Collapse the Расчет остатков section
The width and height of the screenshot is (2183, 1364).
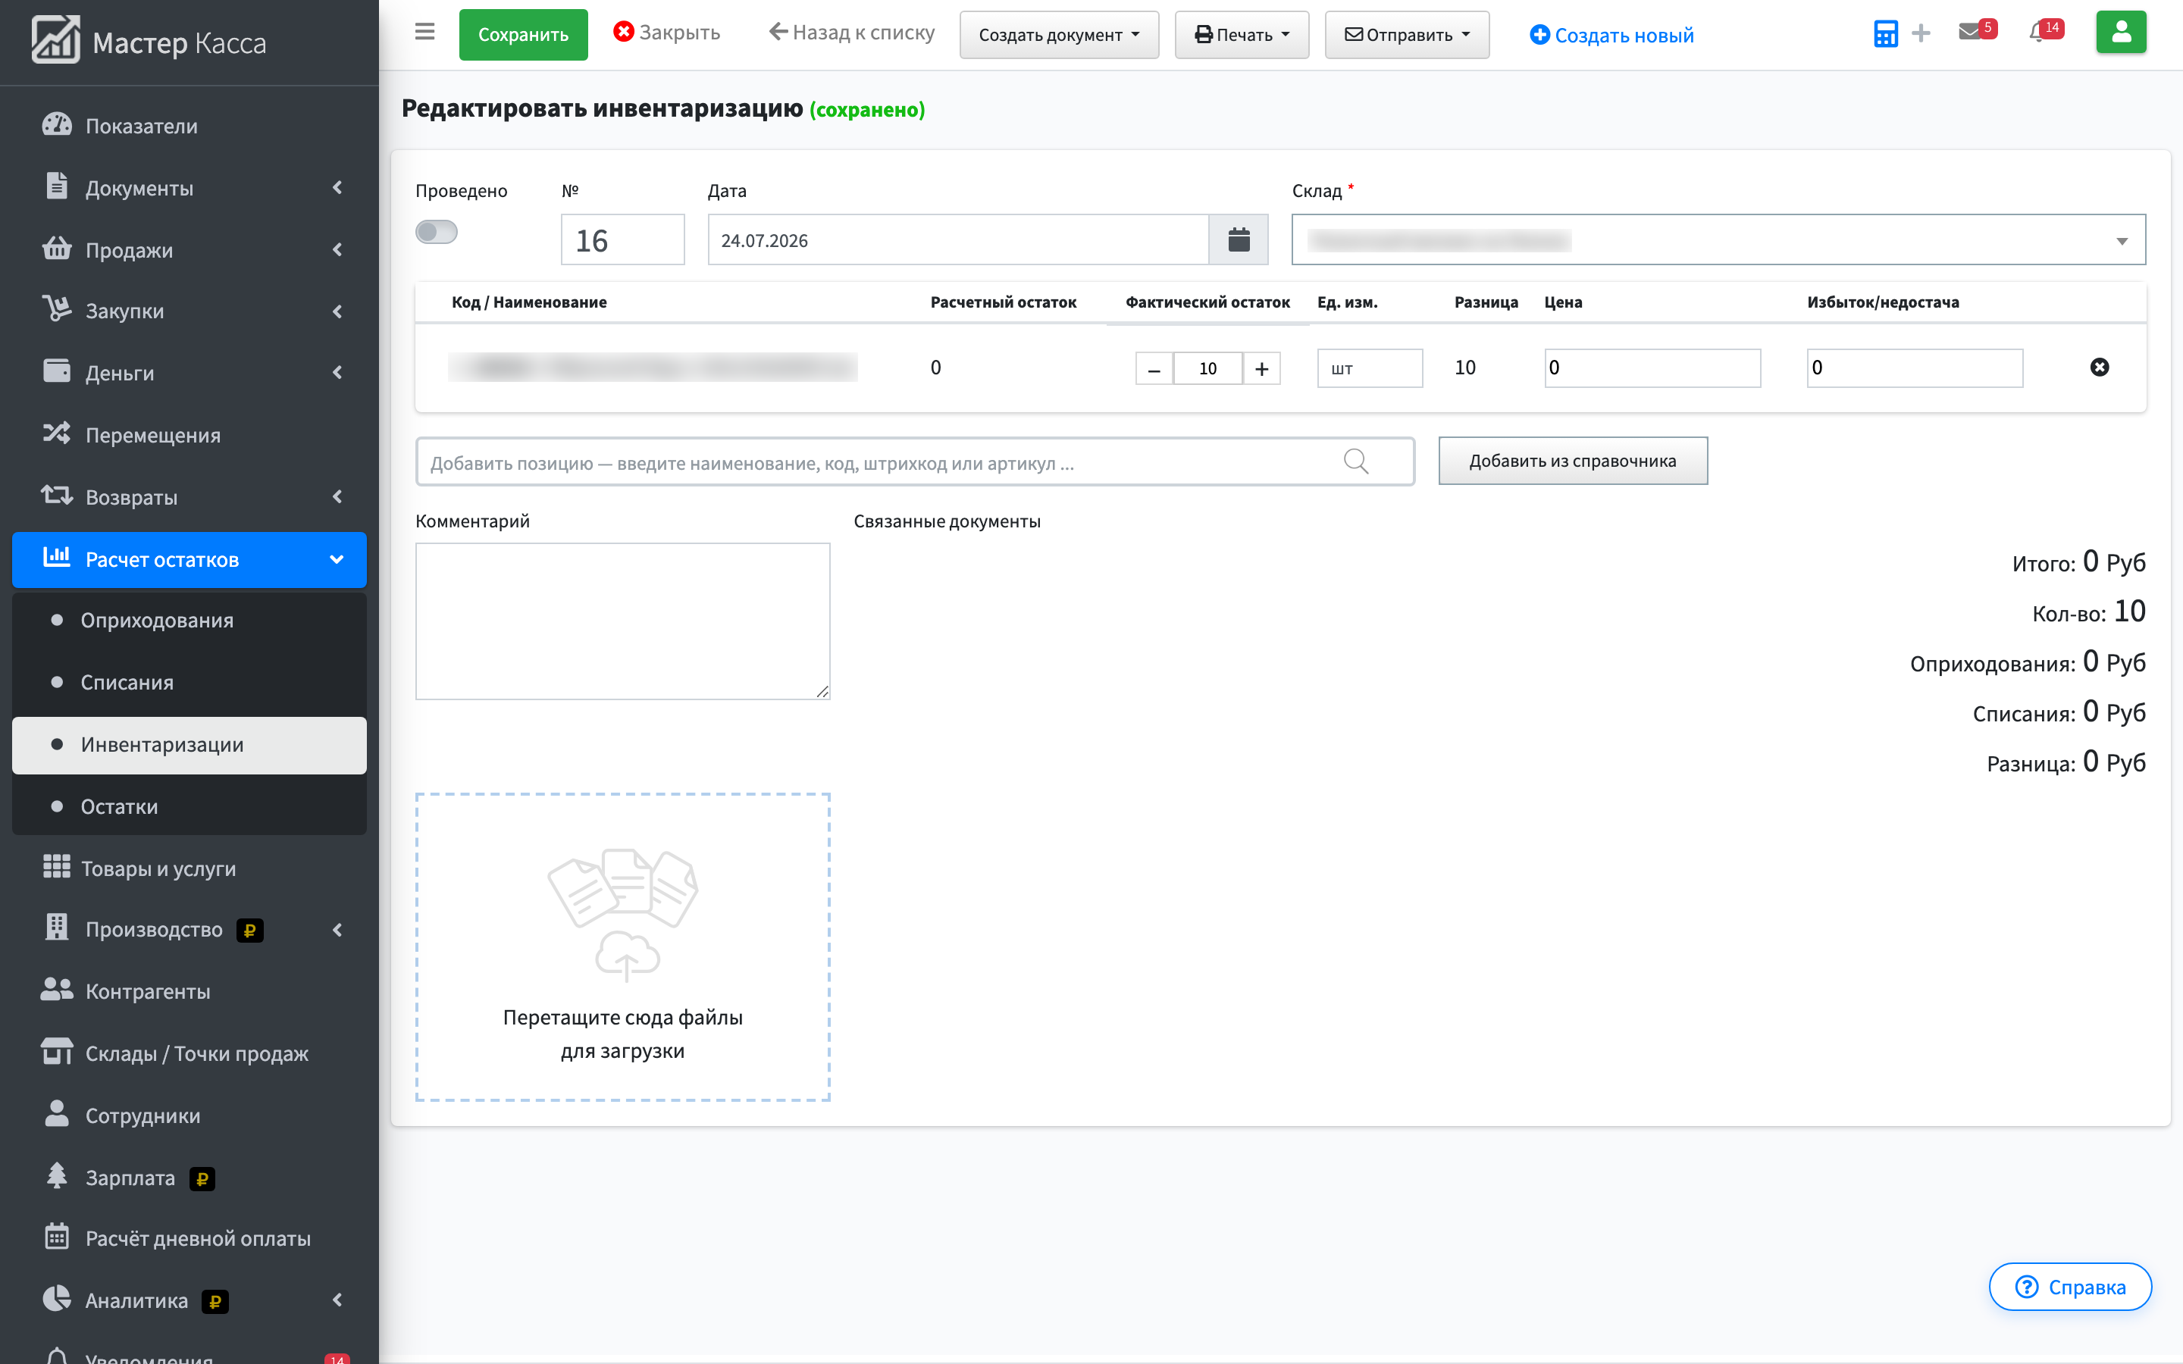pos(189,559)
